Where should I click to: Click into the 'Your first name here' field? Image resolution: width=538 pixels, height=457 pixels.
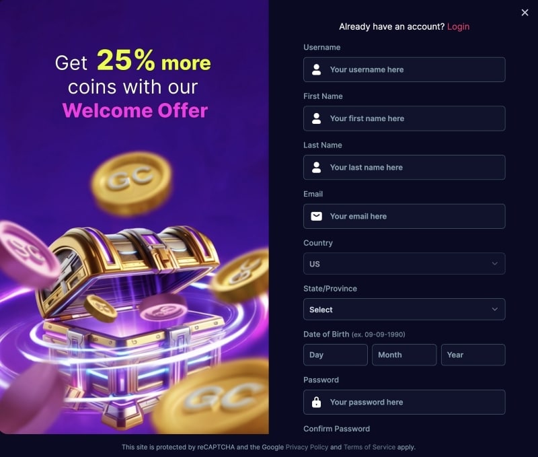[x=410, y=118]
